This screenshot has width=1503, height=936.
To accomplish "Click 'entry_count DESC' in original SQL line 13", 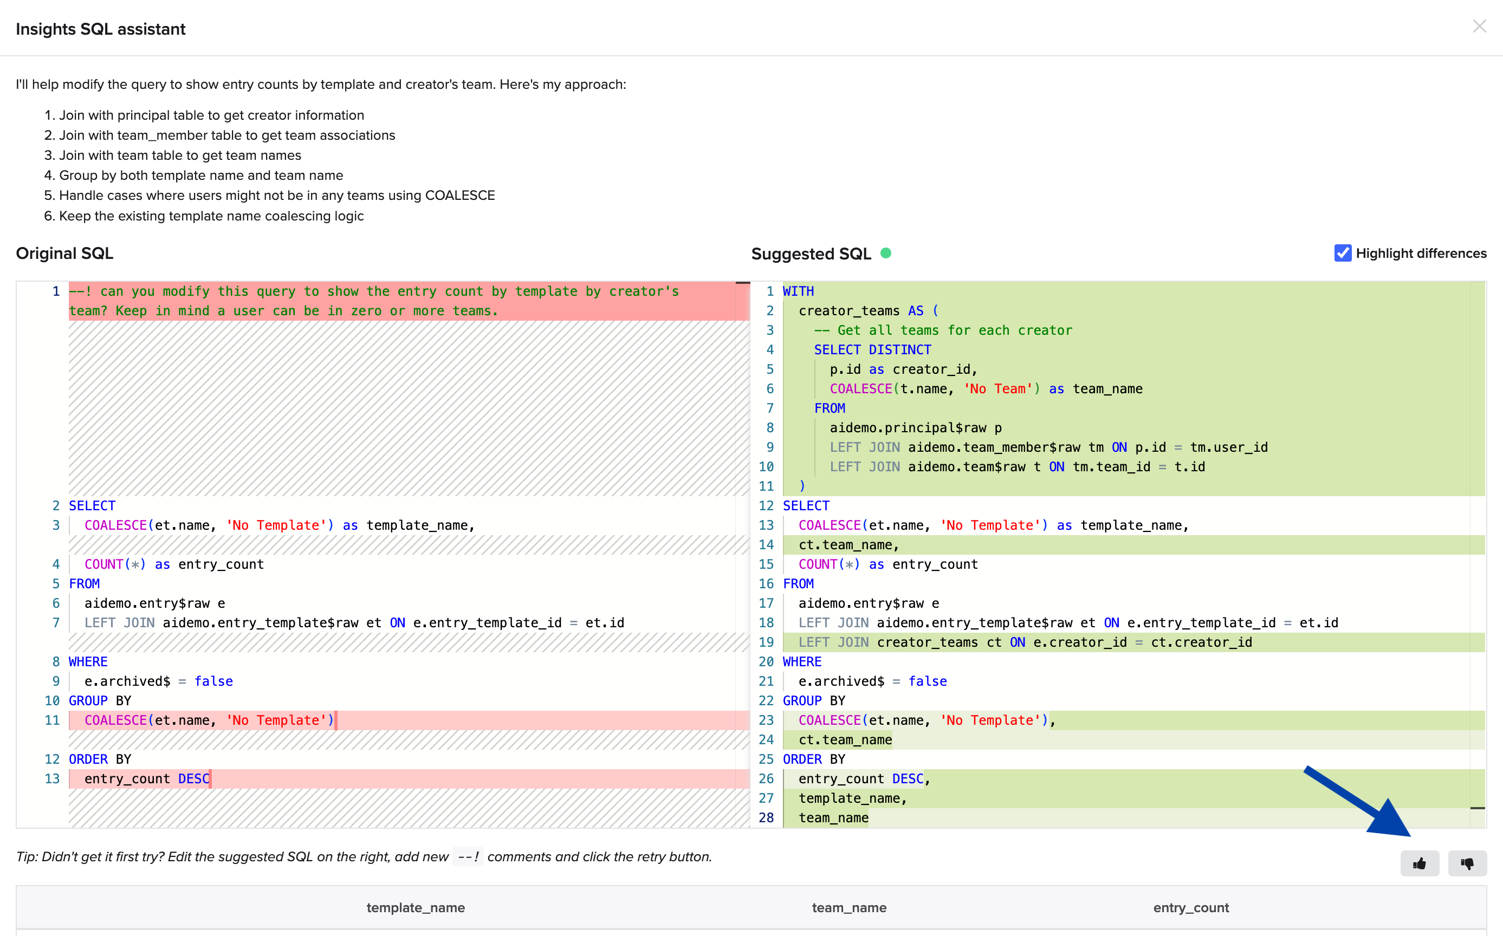I will click(147, 779).
